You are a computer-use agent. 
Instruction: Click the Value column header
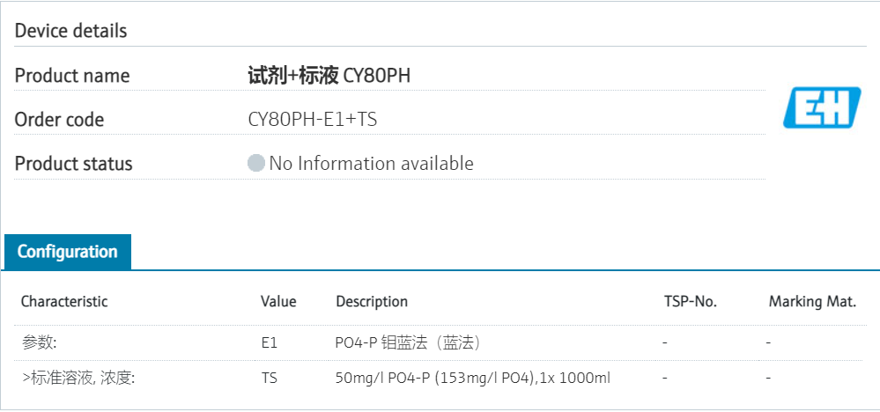click(x=278, y=301)
